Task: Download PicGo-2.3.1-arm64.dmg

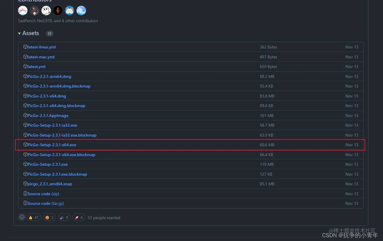Action: click(x=49, y=76)
